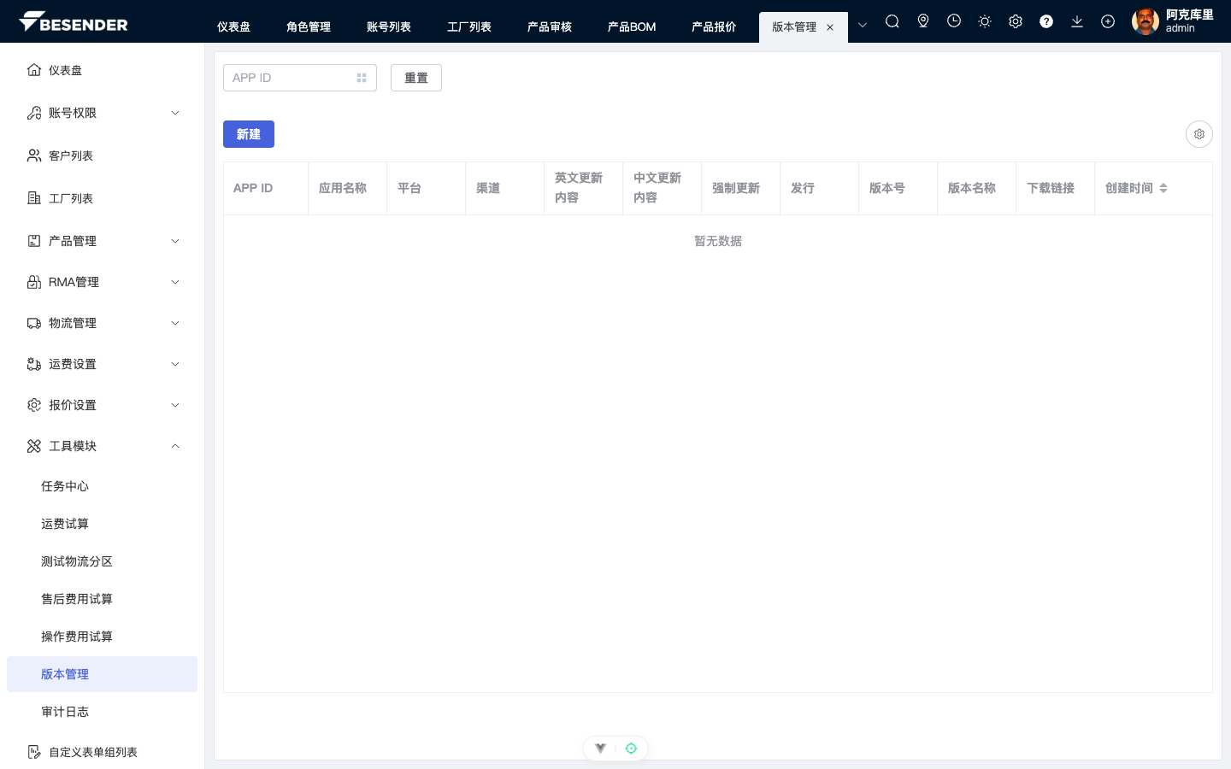Click the 自定义表单组列表 icon

(34, 752)
